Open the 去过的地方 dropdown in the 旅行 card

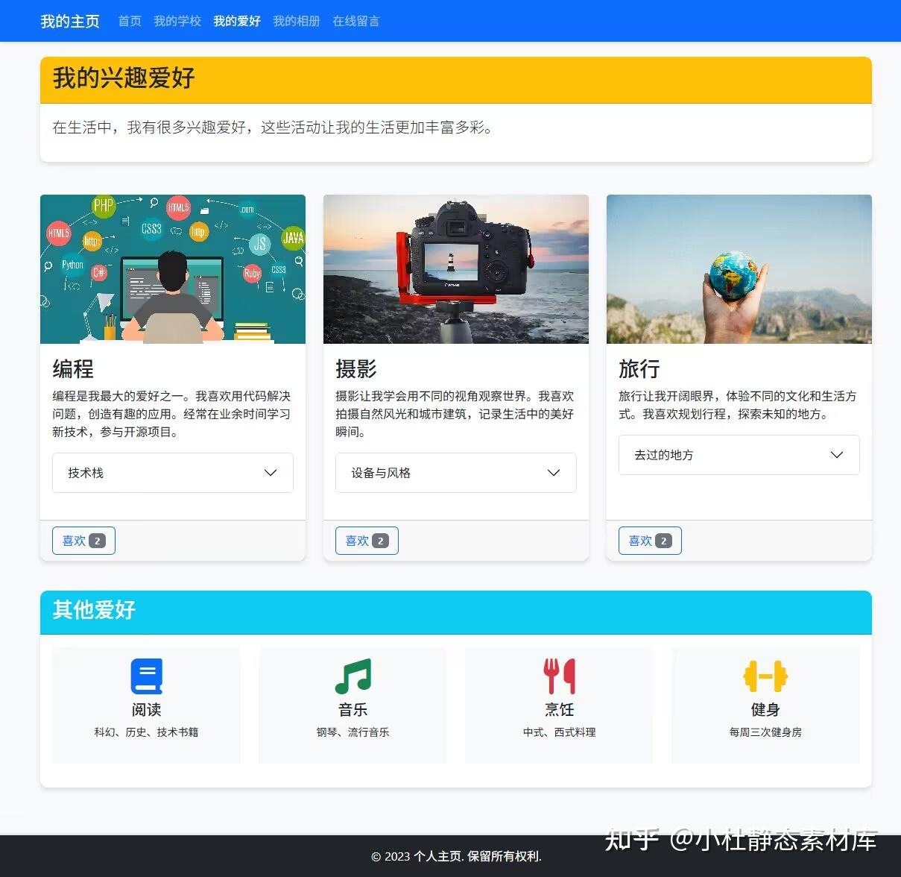pos(739,455)
